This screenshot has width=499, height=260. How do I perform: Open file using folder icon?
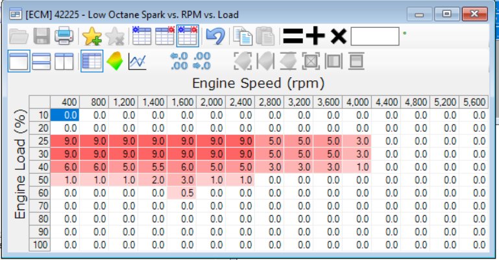pyautogui.click(x=19, y=36)
